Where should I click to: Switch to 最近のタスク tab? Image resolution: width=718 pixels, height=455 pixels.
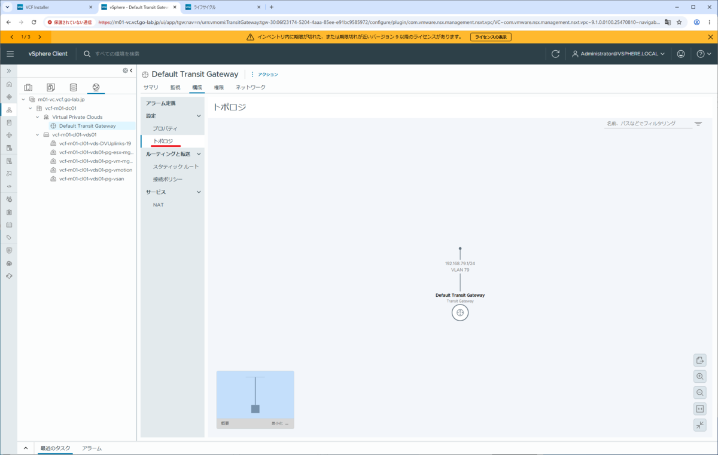point(55,448)
